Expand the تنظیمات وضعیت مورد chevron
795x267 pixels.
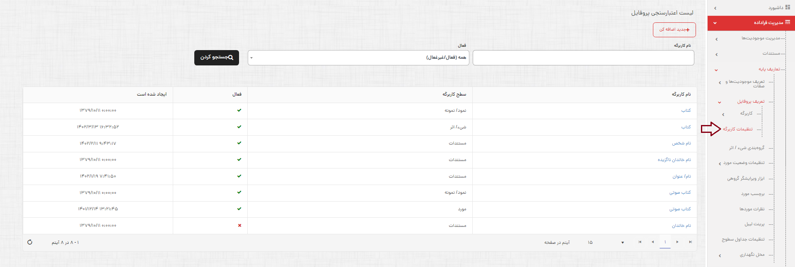[x=720, y=164]
